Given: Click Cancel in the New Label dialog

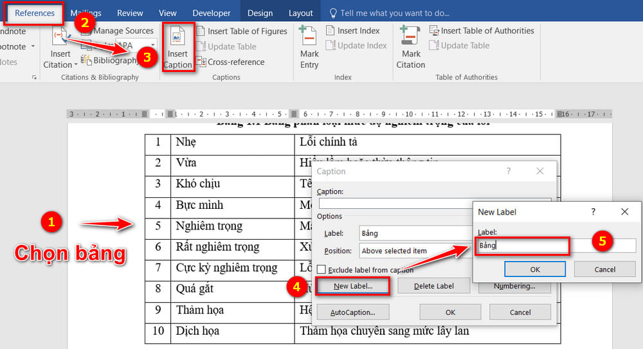Looking at the screenshot, I should (605, 269).
